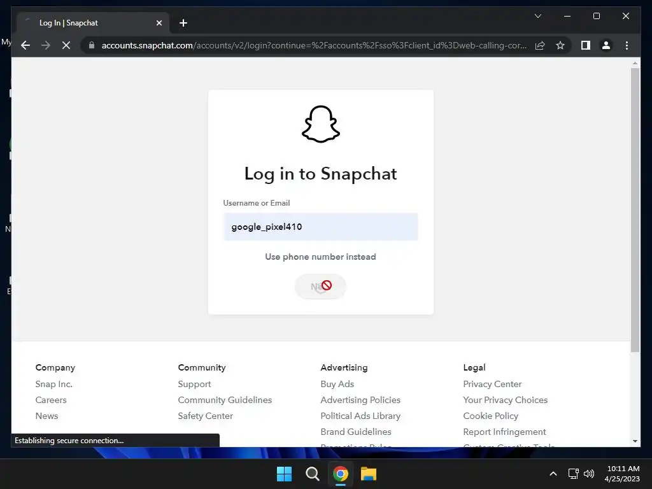Open Political Ads Library link
This screenshot has height=489, width=652.
[360, 416]
